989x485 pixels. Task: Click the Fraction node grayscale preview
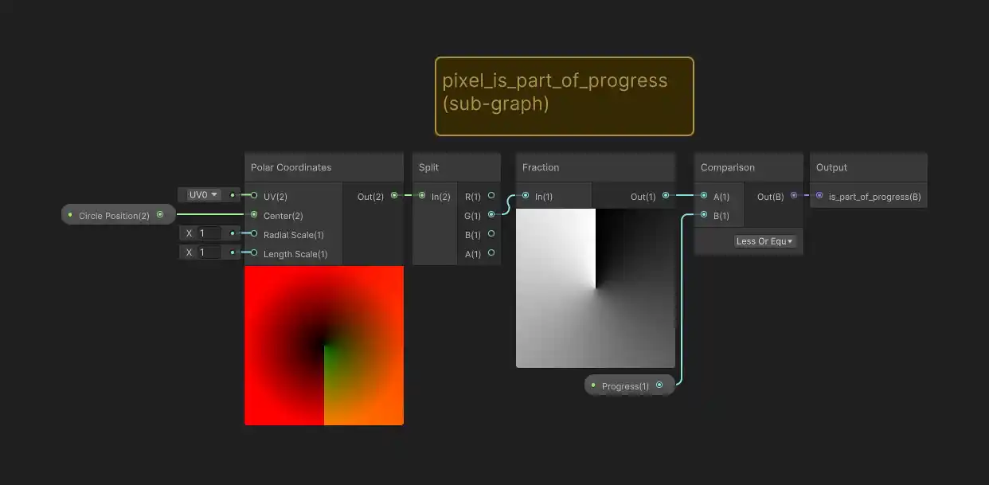tap(595, 287)
